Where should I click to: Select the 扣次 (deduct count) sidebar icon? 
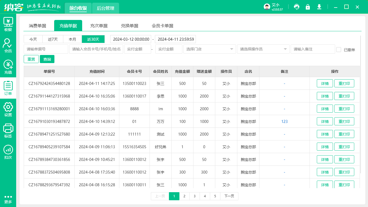[x=8, y=150]
